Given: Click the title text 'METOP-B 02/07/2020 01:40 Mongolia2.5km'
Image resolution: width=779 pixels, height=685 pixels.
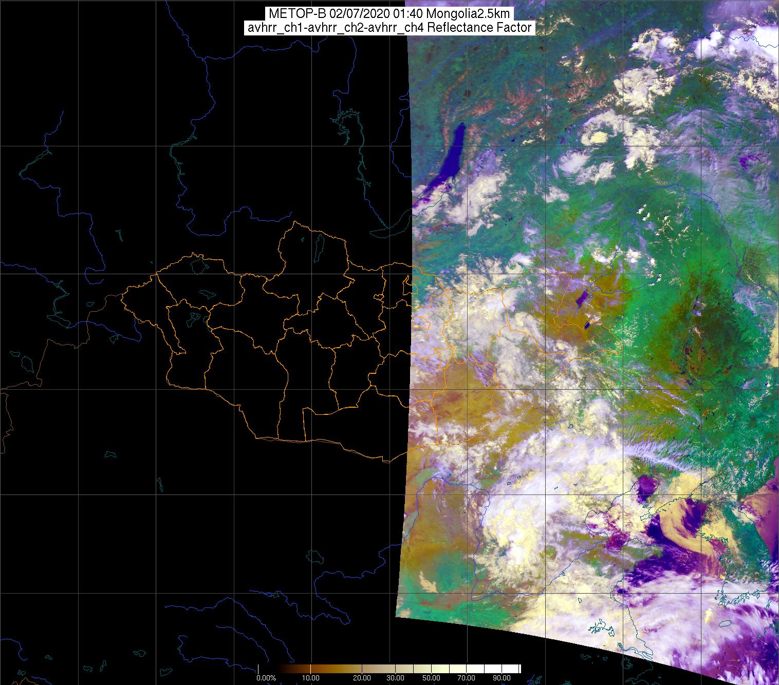Looking at the screenshot, I should point(389,14).
